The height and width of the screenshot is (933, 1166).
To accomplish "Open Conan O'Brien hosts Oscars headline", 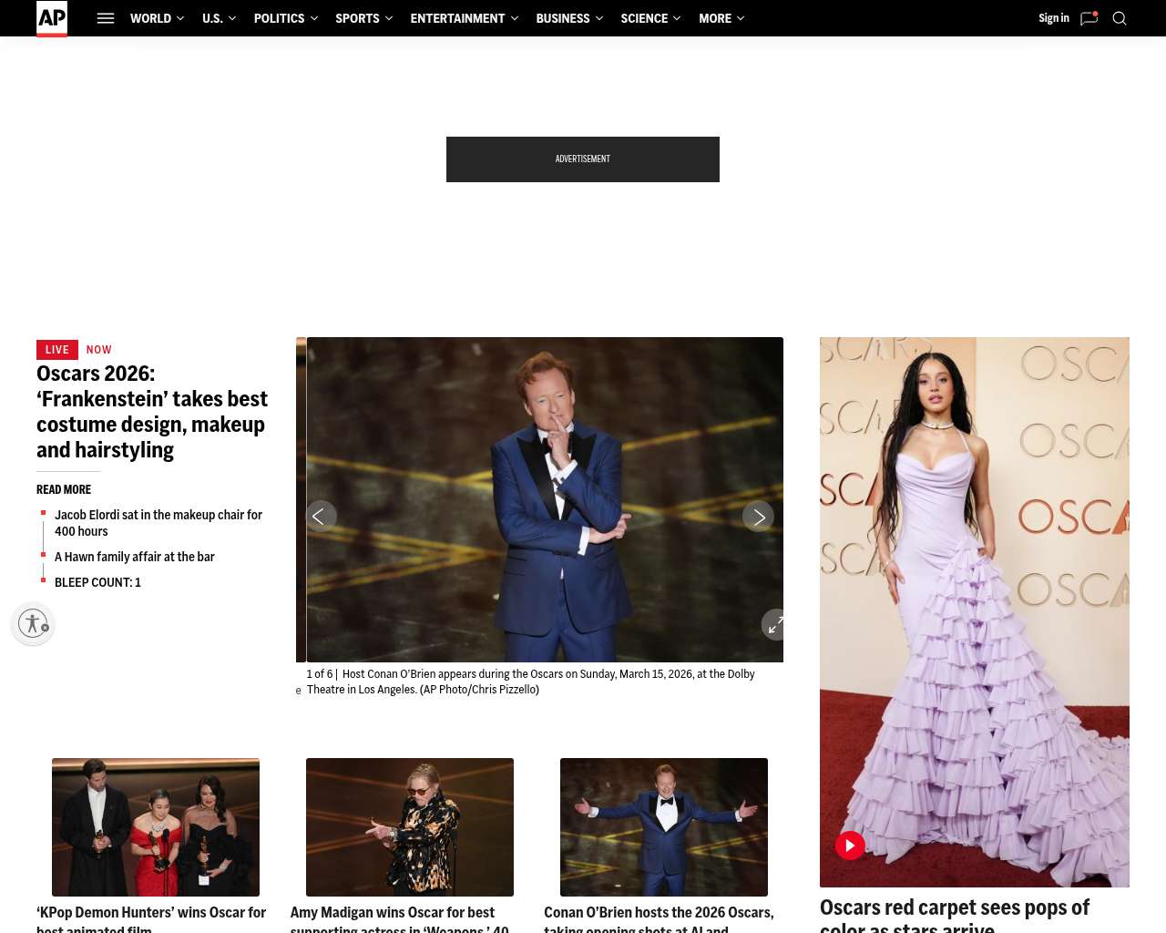I will pyautogui.click(x=659, y=918).
